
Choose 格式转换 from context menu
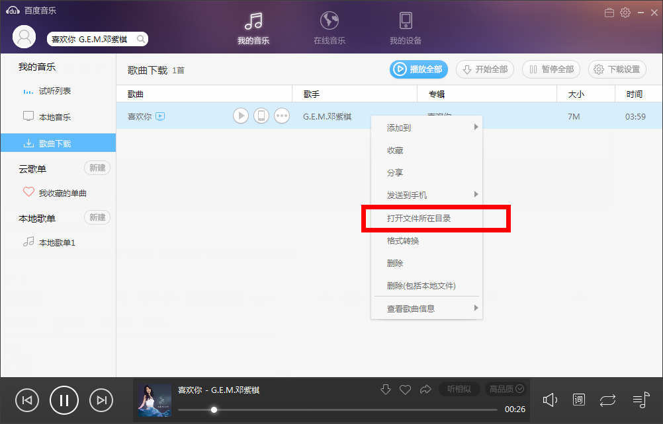click(427, 241)
